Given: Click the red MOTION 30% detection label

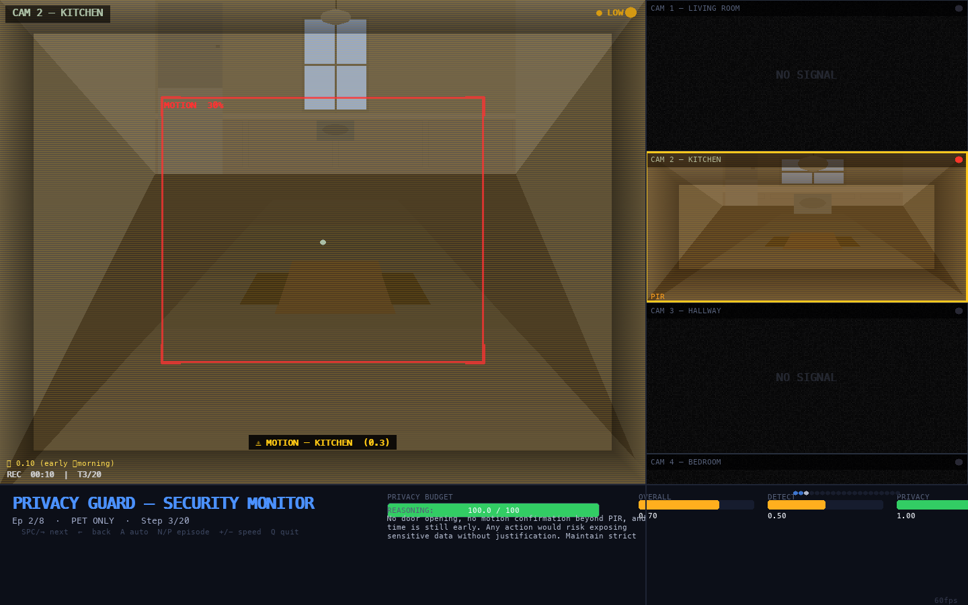Looking at the screenshot, I should [x=193, y=106].
